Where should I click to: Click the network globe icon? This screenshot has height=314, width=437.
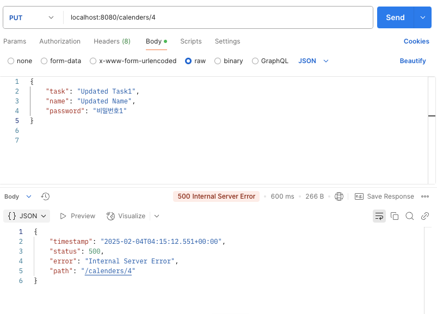point(339,196)
